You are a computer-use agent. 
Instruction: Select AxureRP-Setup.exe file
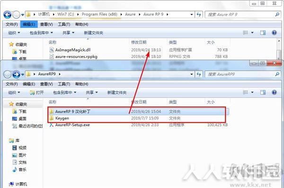click(139, 125)
